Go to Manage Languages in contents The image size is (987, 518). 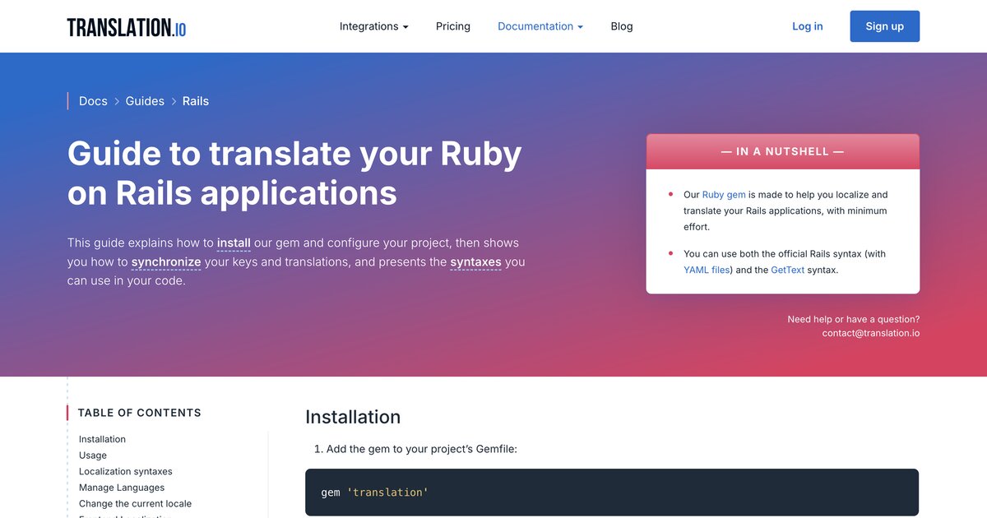pyautogui.click(x=122, y=488)
